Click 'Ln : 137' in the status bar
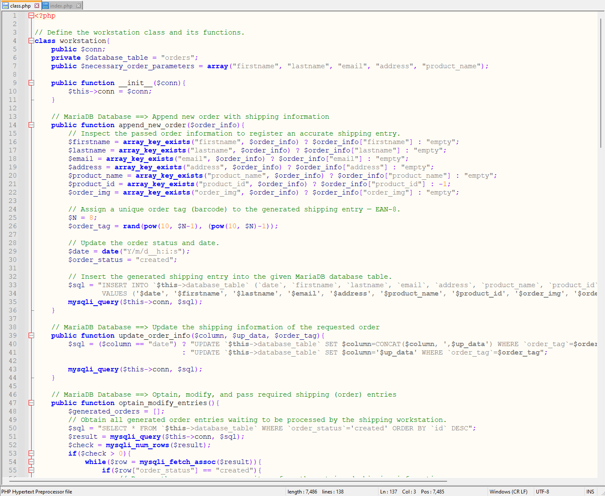 [389, 492]
